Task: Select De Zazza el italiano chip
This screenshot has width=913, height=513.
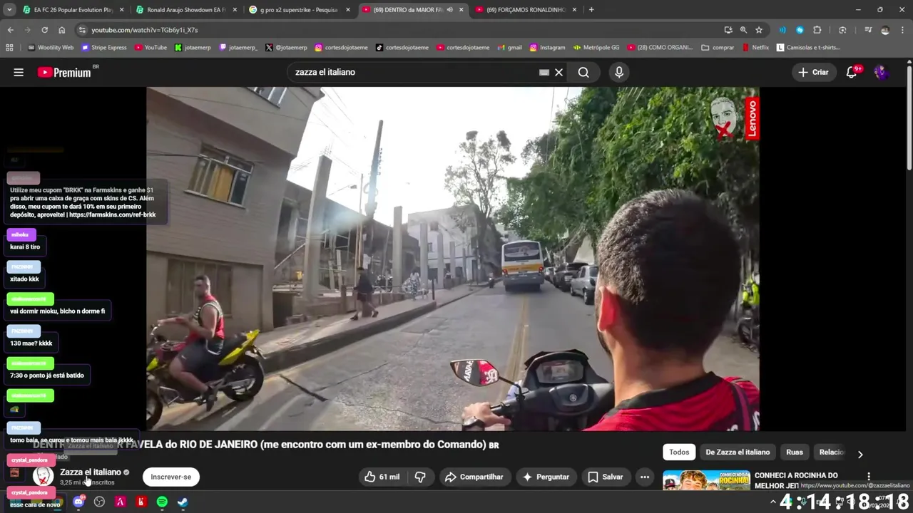Action: pos(738,452)
